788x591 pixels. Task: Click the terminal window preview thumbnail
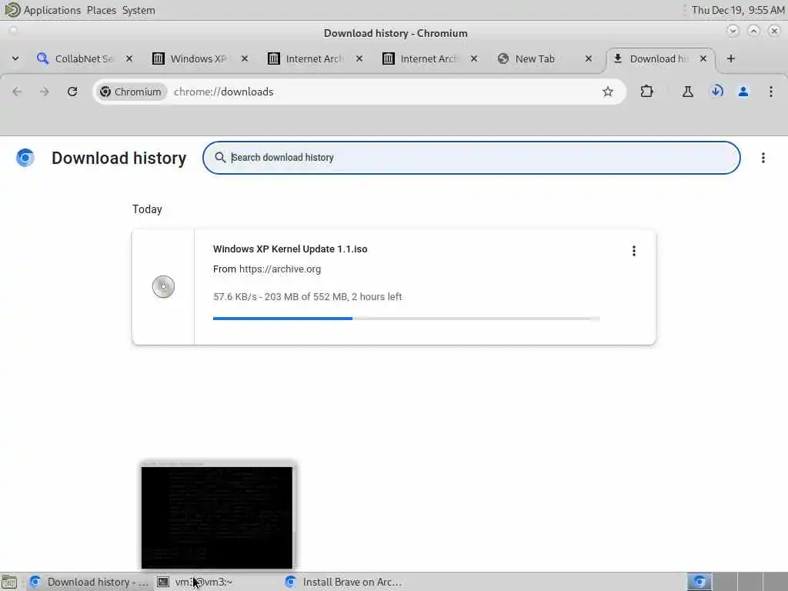(216, 517)
